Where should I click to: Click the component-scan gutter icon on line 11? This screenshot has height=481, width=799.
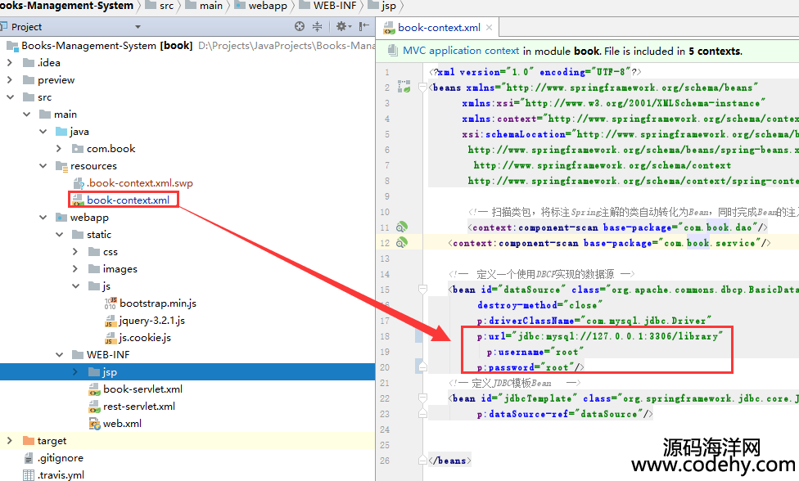pos(402,227)
